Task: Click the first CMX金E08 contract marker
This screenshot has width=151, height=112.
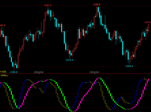Action: (39, 72)
